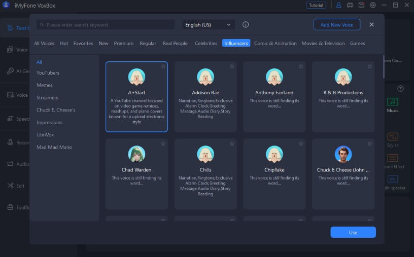Click the iMyFone VoxBox logo icon
414x257 pixels.
coord(6,5)
